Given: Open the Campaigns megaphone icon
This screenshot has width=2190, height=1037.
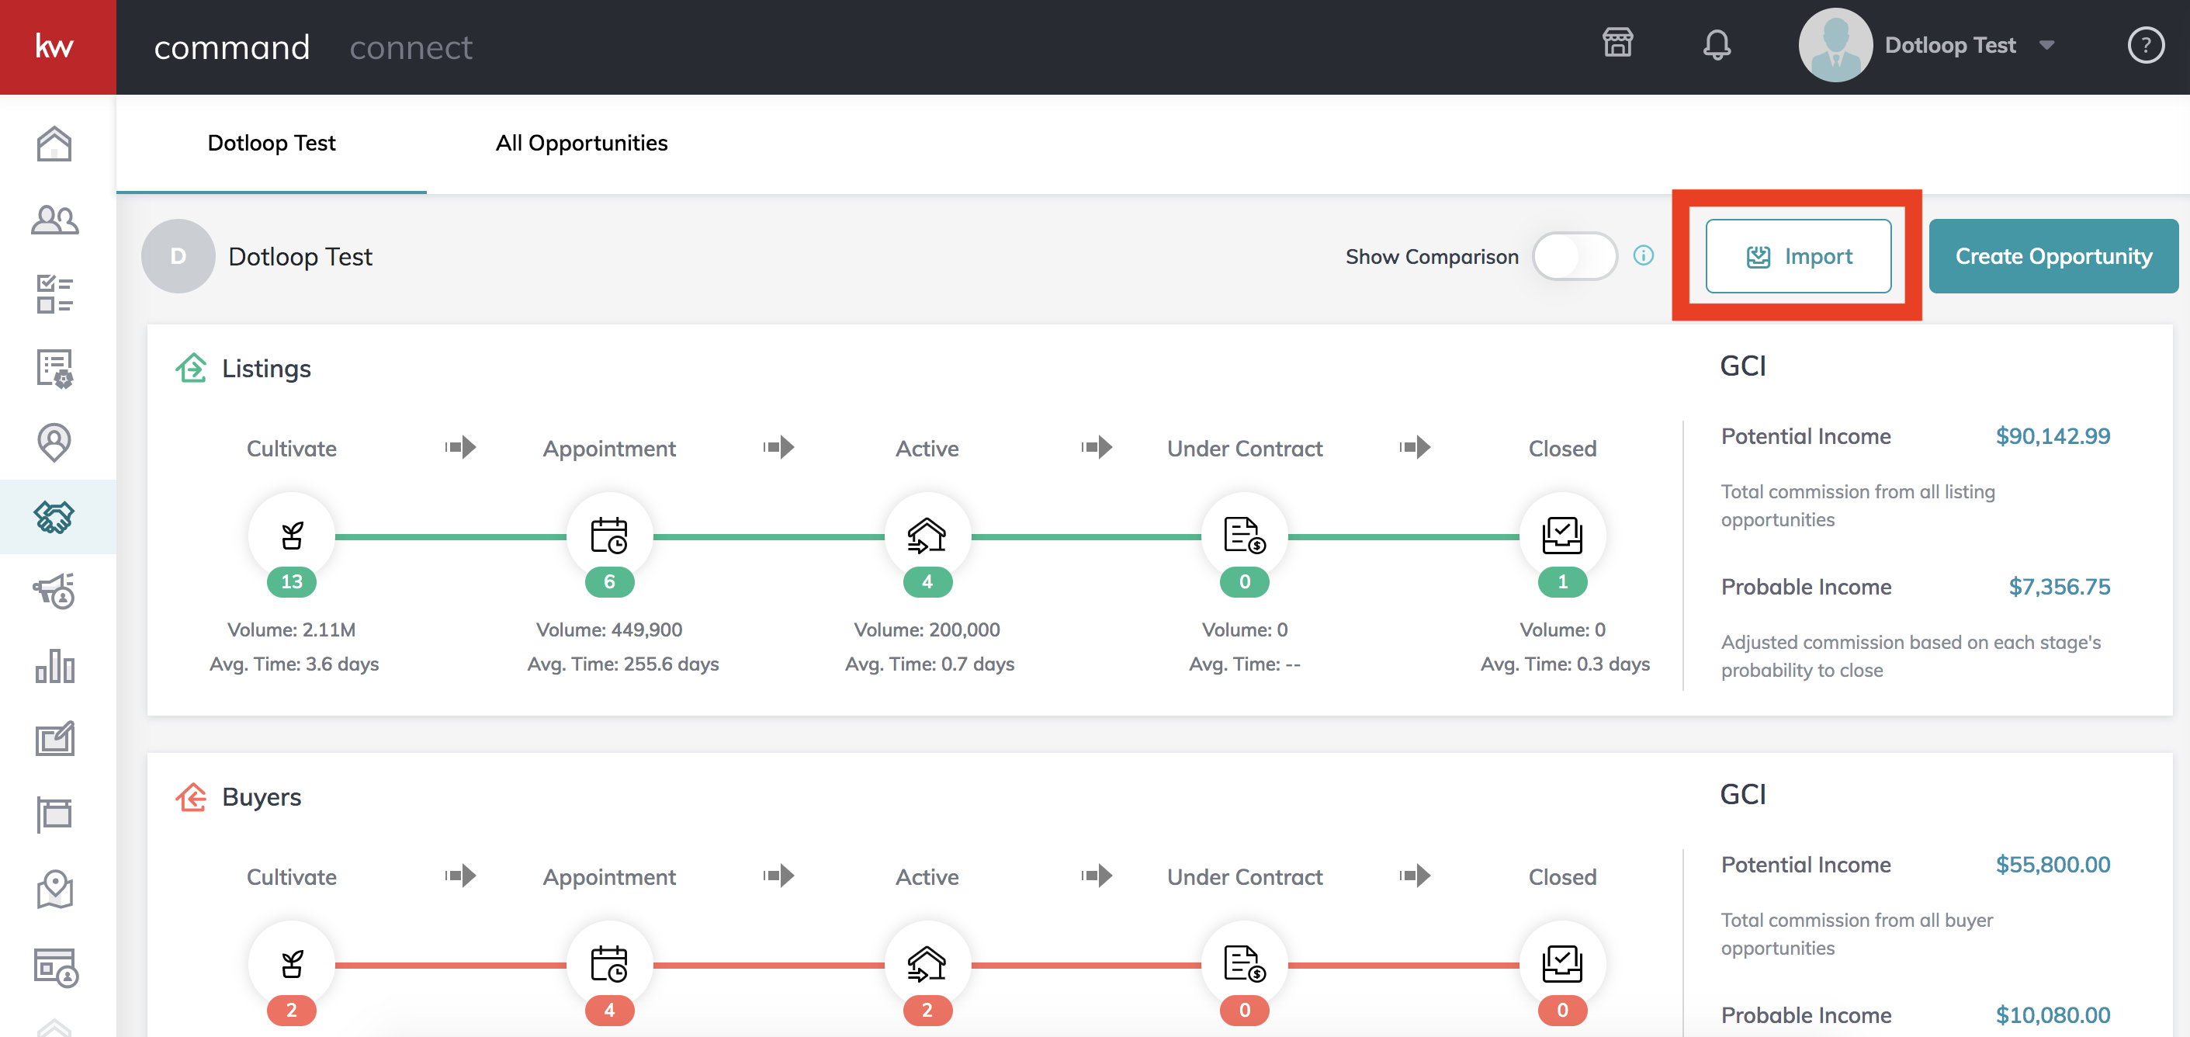Looking at the screenshot, I should pos(54,591).
